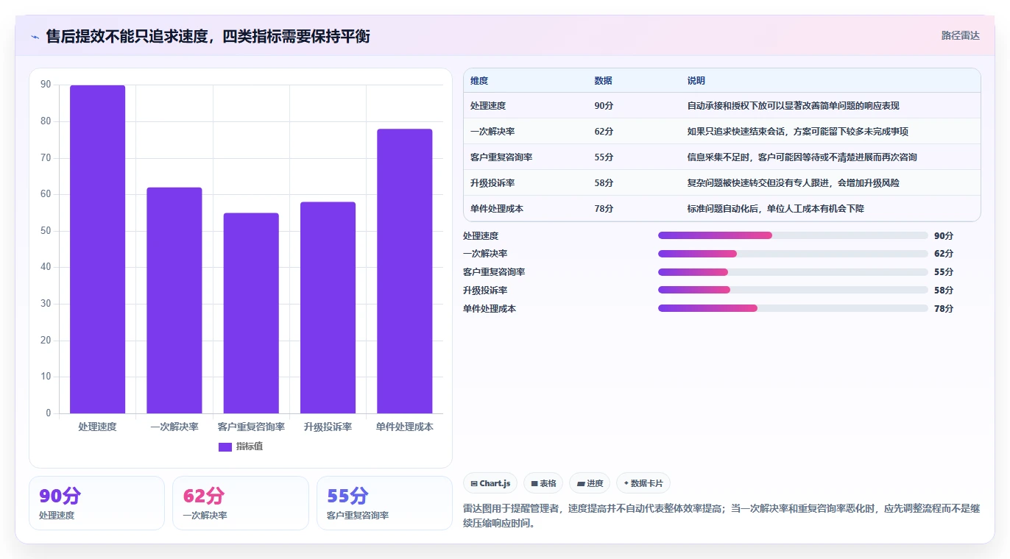This screenshot has width=1010, height=559.
Task: Click the description starting 标准问题自动化后
Action: click(x=776, y=209)
